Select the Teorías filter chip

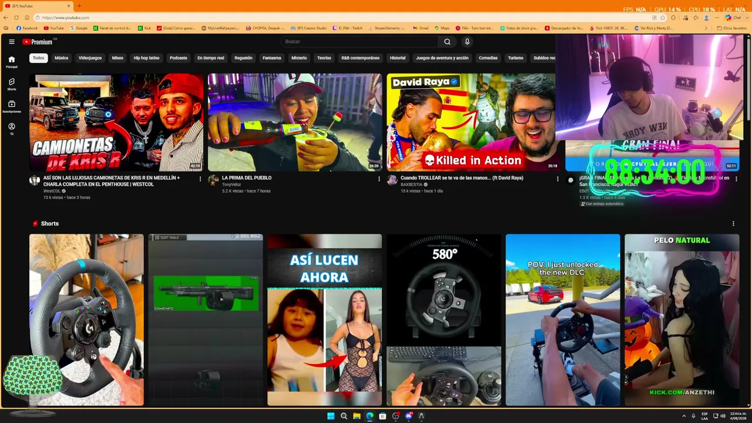pyautogui.click(x=324, y=58)
